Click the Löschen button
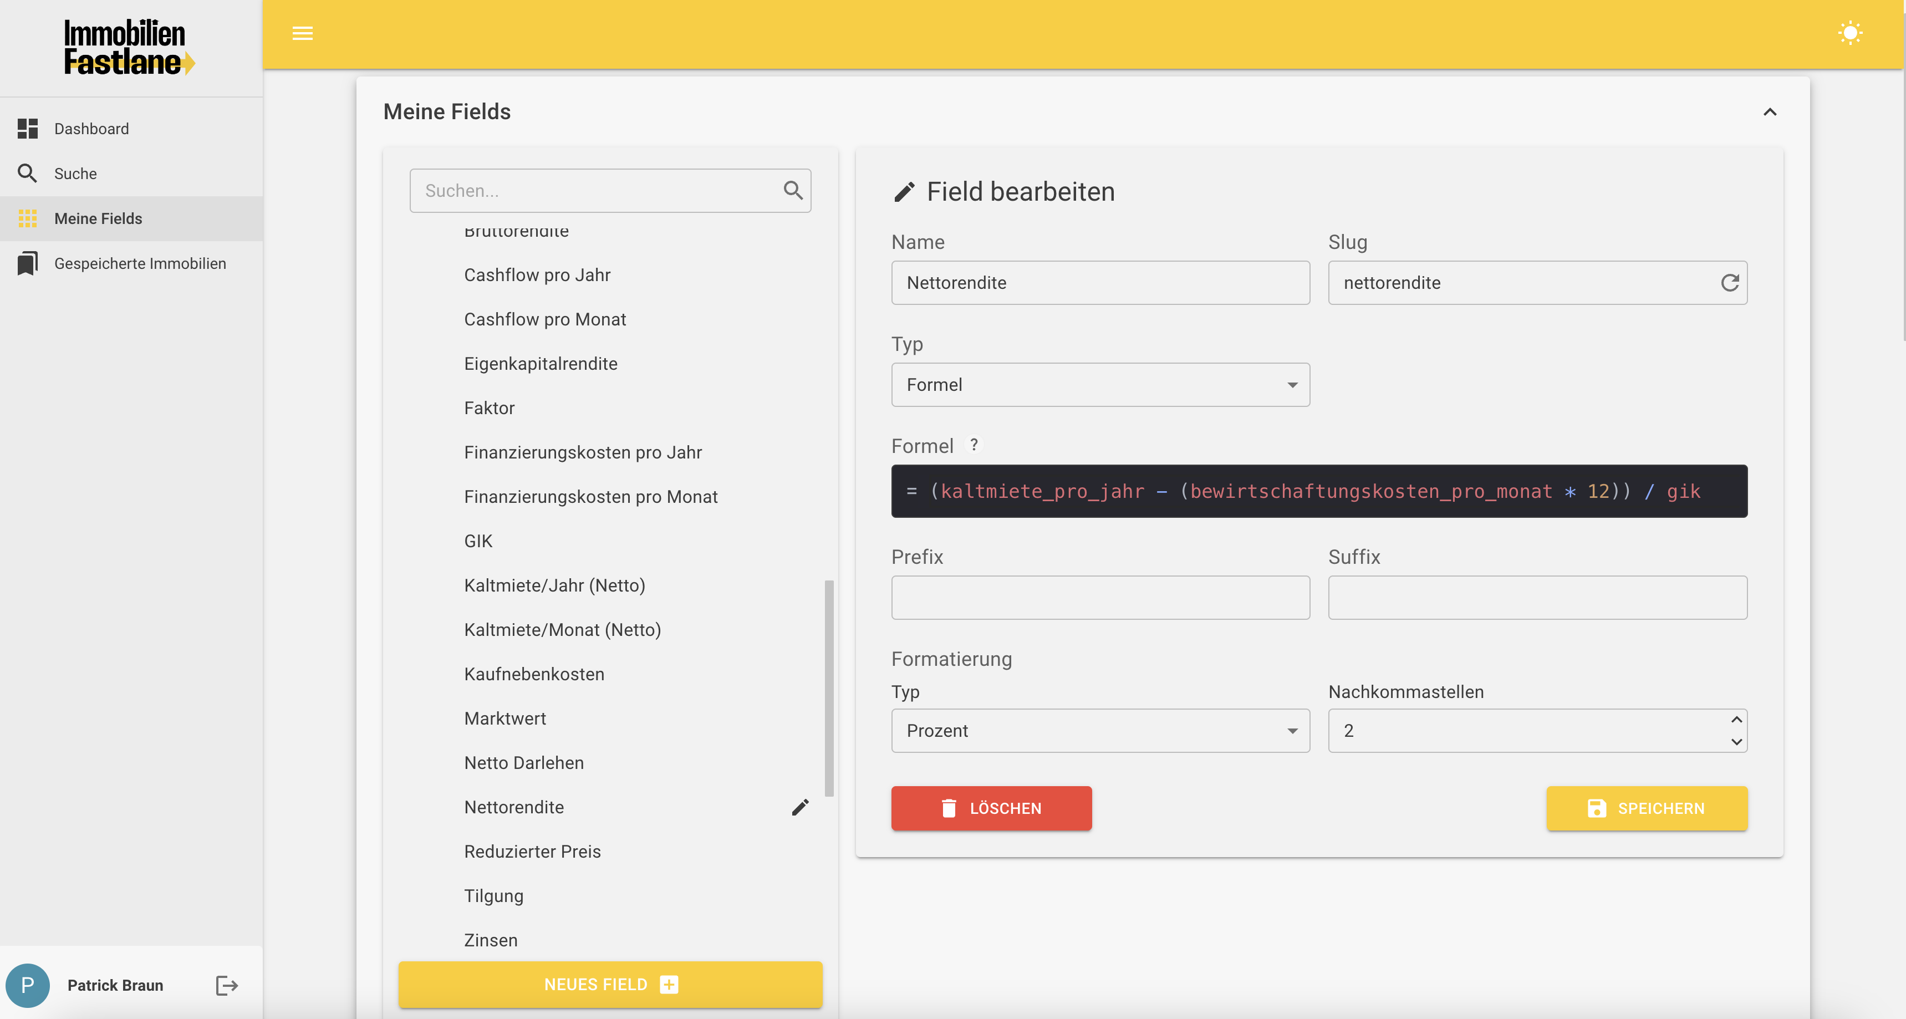 point(991,808)
